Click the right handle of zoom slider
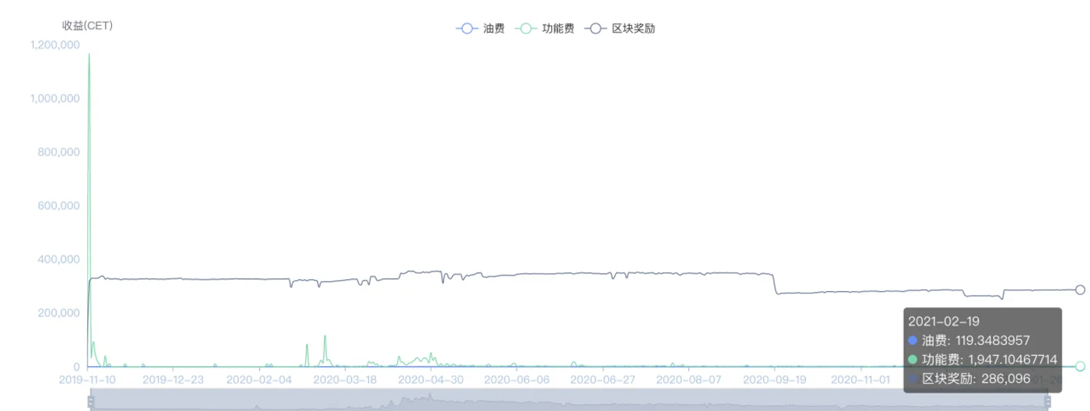1090x411 pixels. (1047, 401)
